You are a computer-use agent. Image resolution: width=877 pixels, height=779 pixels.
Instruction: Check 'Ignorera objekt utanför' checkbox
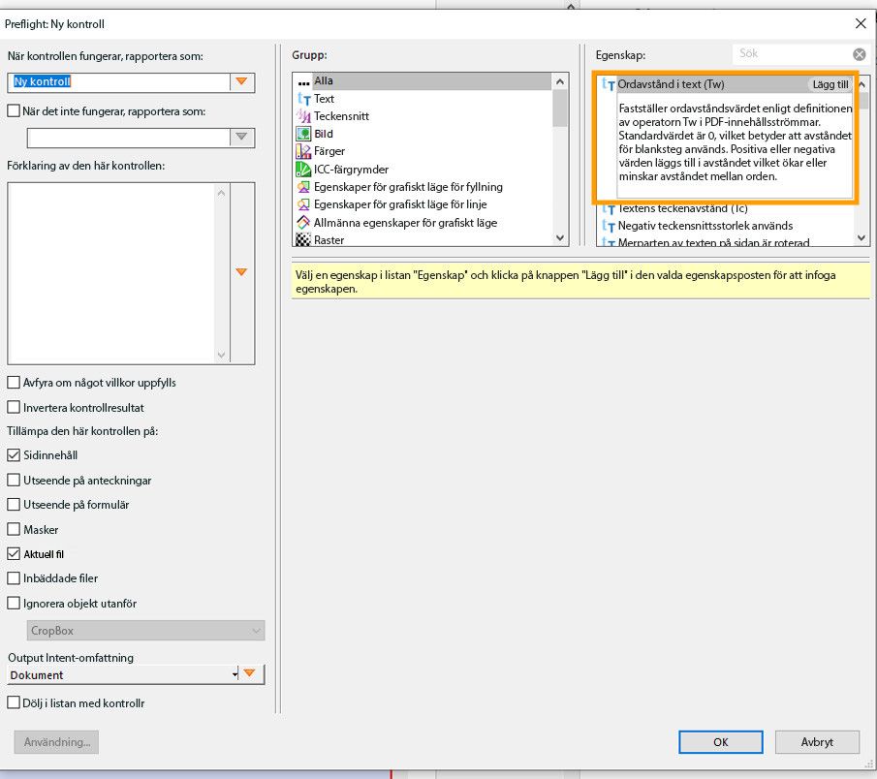14,604
